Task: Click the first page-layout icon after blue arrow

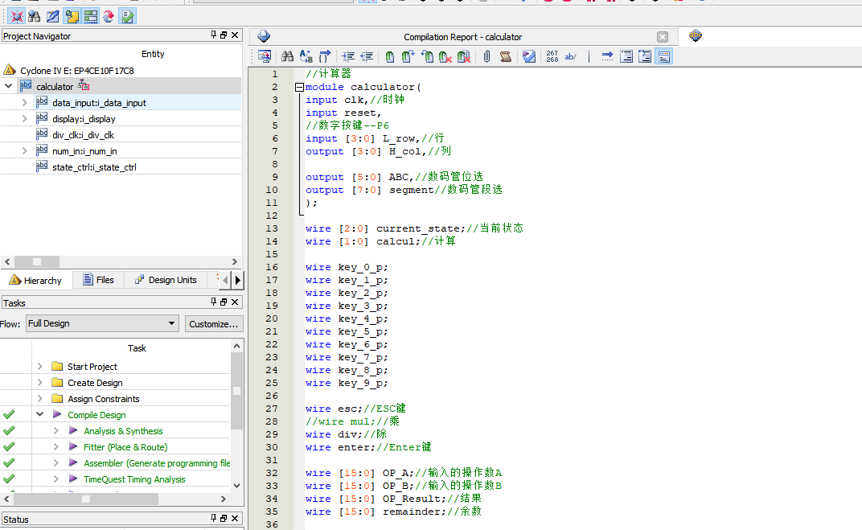Action: tap(626, 56)
